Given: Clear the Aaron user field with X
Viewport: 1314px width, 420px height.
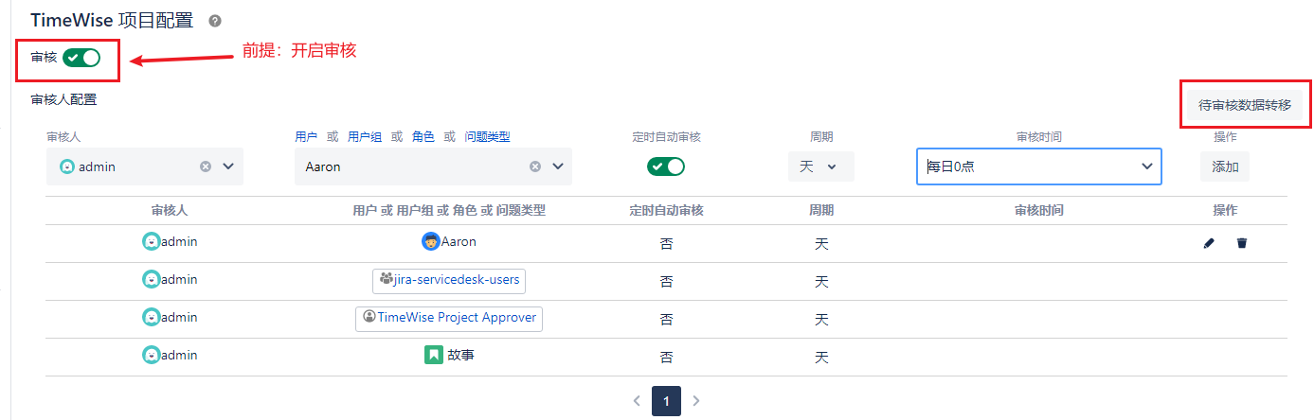Looking at the screenshot, I should 535,166.
